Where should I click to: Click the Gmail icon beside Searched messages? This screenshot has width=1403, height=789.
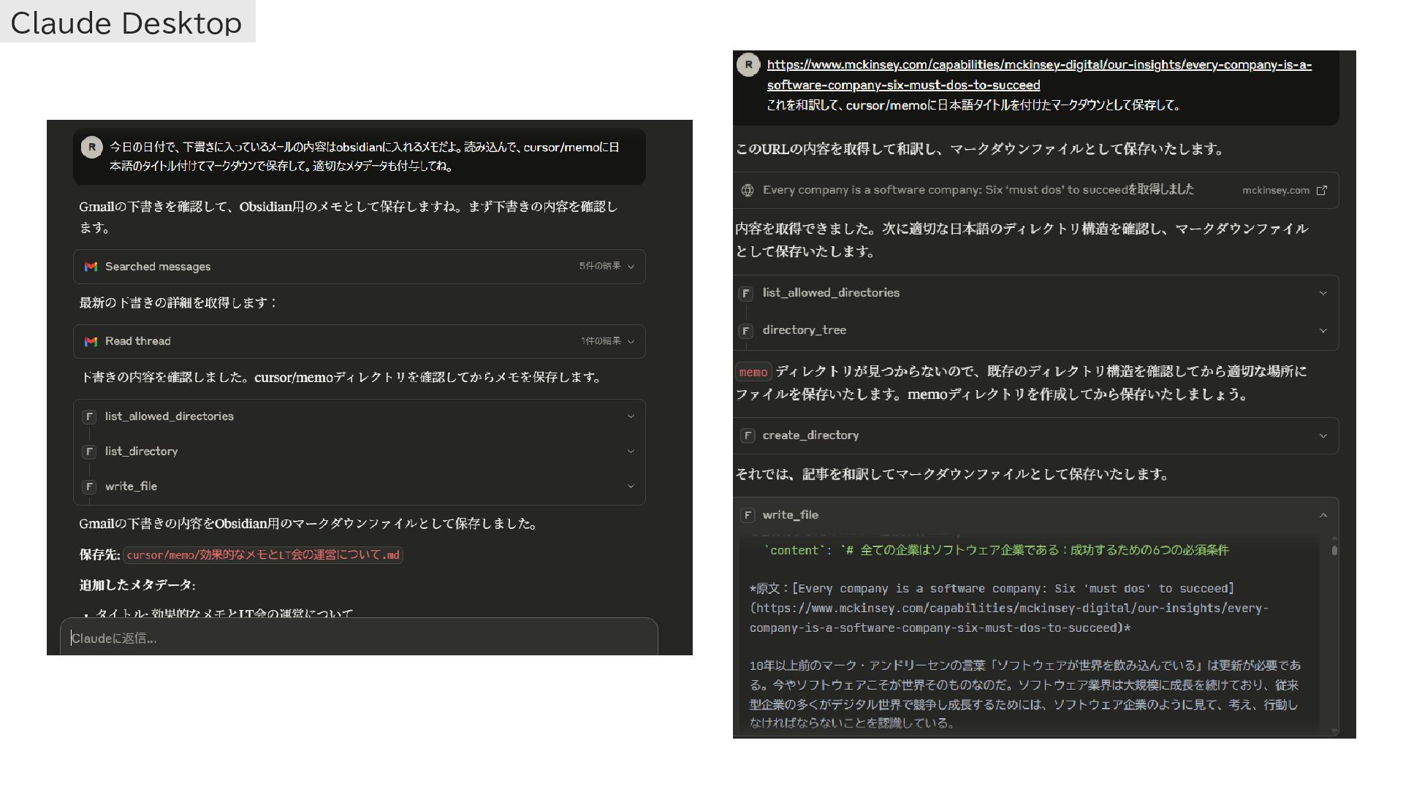(x=91, y=267)
